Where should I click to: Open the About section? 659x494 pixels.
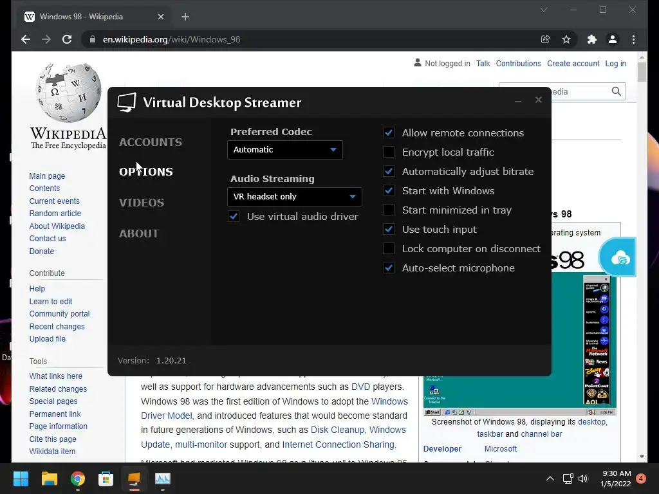tap(139, 233)
